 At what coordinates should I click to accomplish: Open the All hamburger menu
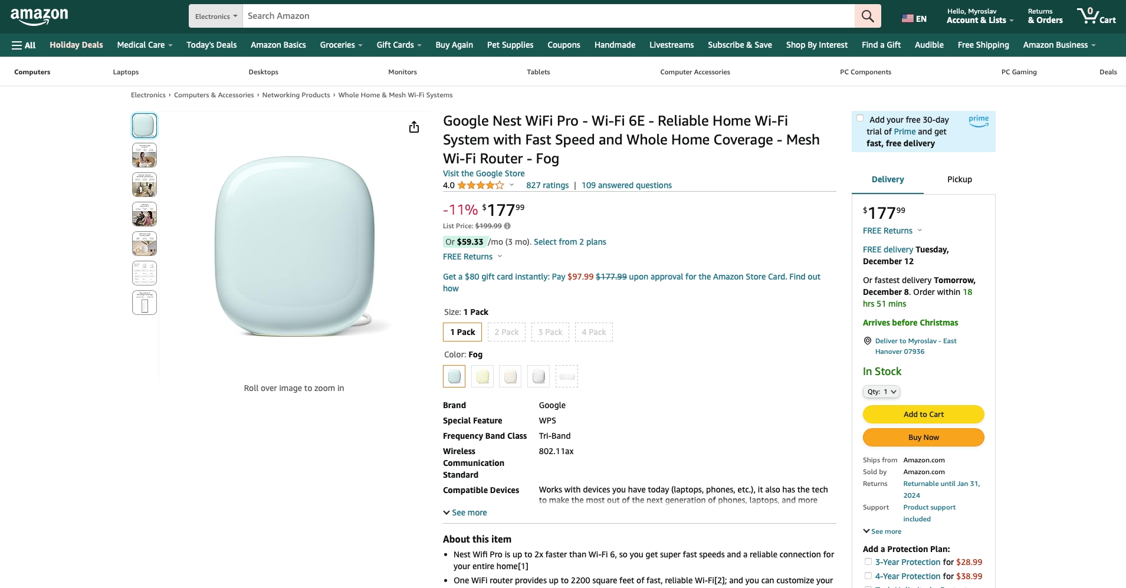(x=24, y=45)
